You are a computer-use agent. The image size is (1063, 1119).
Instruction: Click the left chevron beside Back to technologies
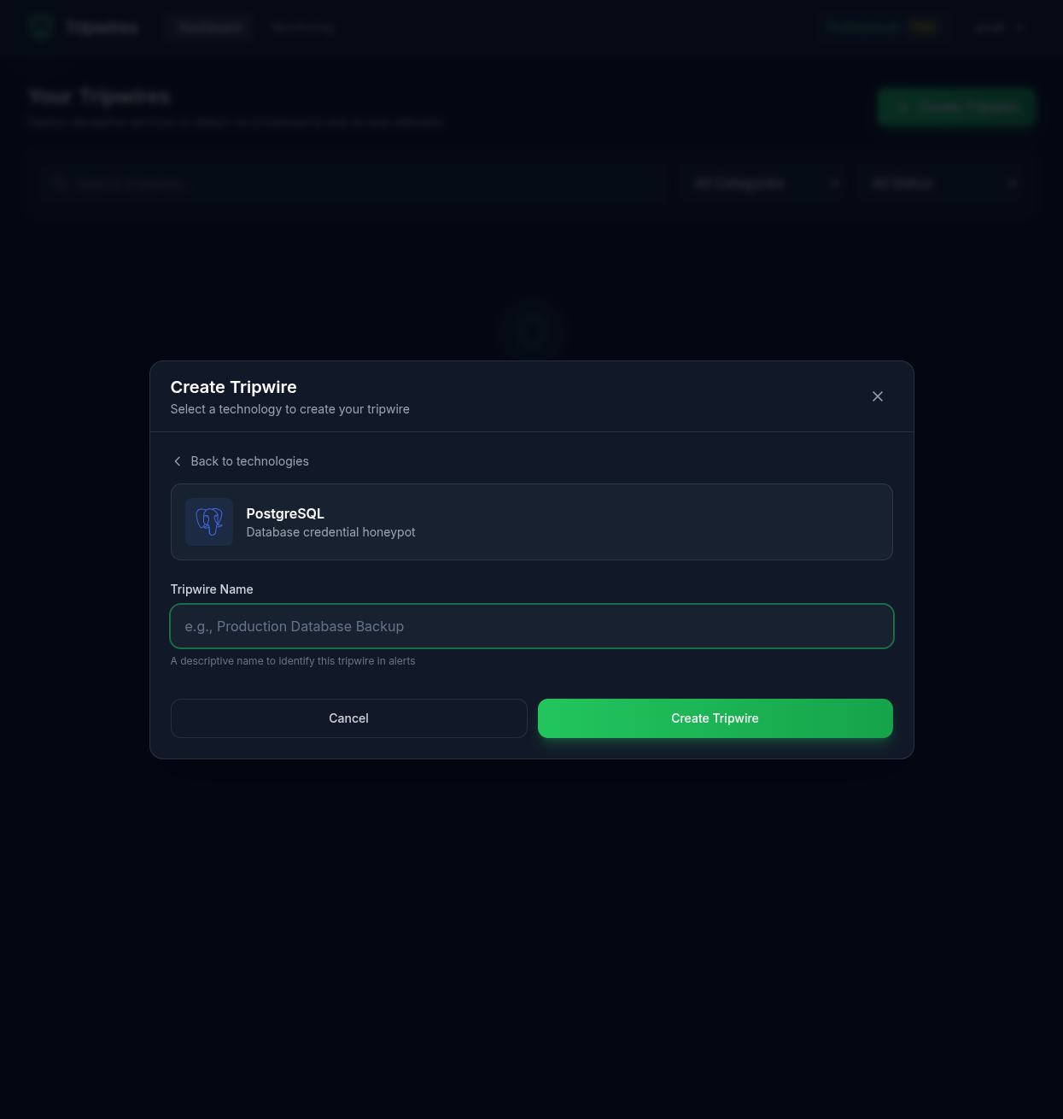[178, 461]
